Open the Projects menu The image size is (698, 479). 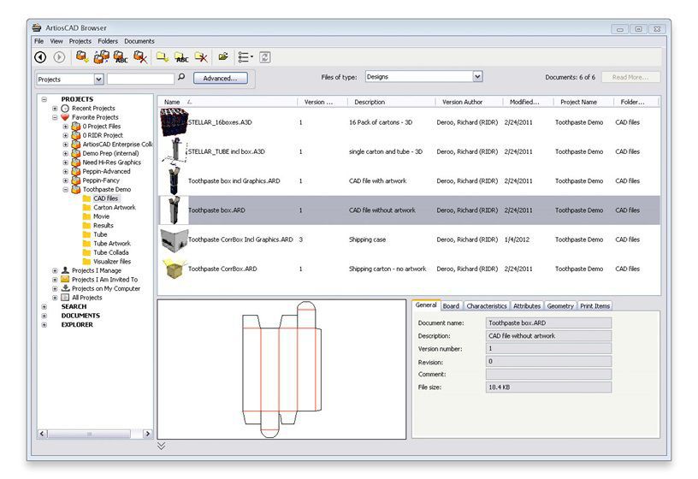(x=80, y=41)
